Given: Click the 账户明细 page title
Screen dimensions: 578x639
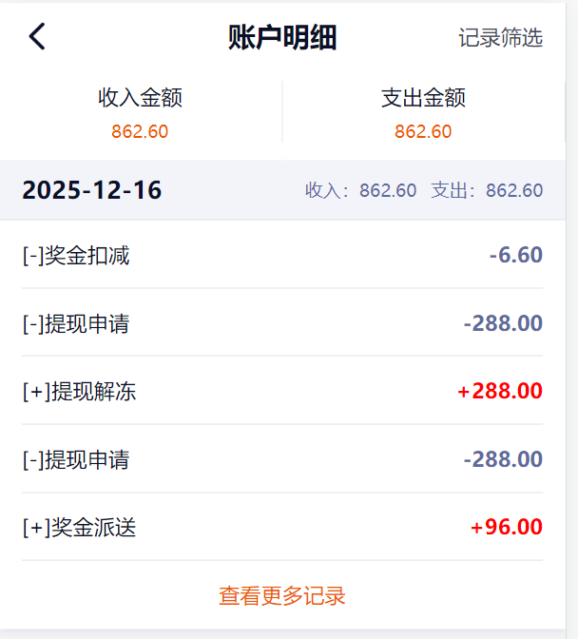Looking at the screenshot, I should [282, 38].
